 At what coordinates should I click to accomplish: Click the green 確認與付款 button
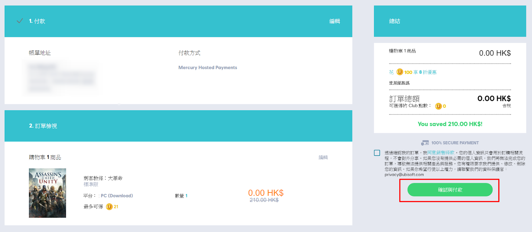click(450, 190)
